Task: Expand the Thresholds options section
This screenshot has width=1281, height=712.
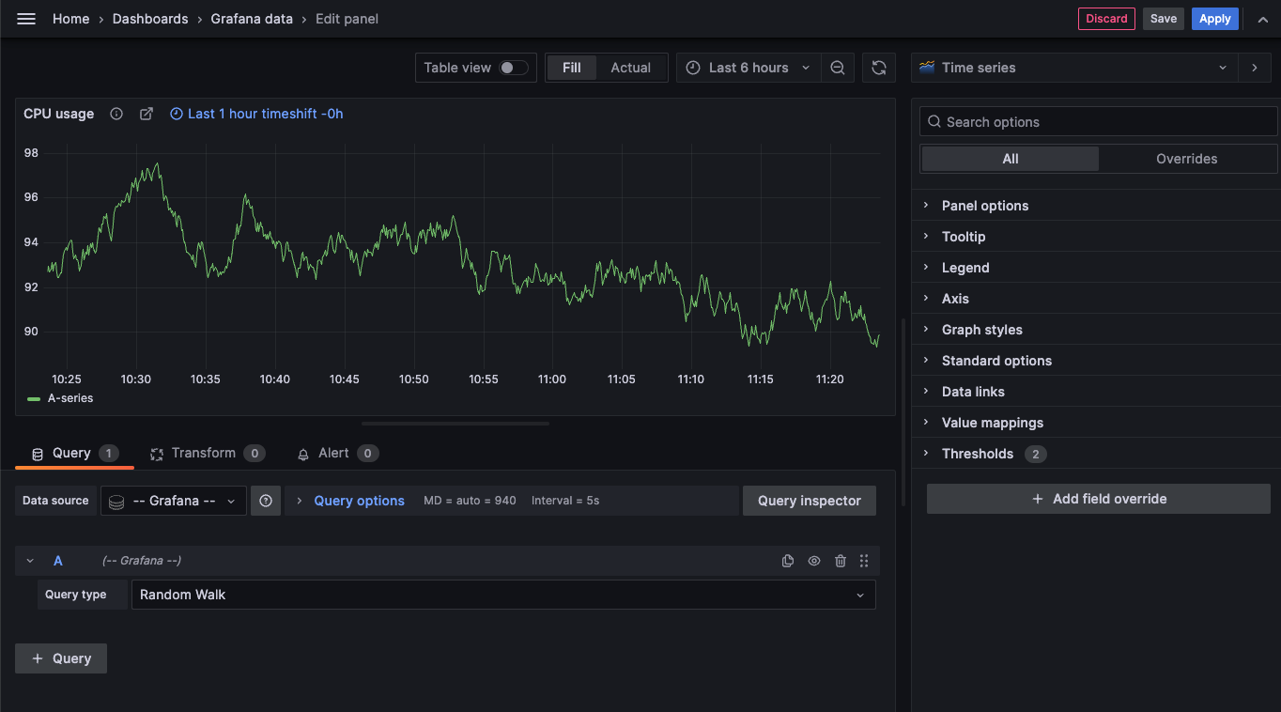Action: click(977, 454)
